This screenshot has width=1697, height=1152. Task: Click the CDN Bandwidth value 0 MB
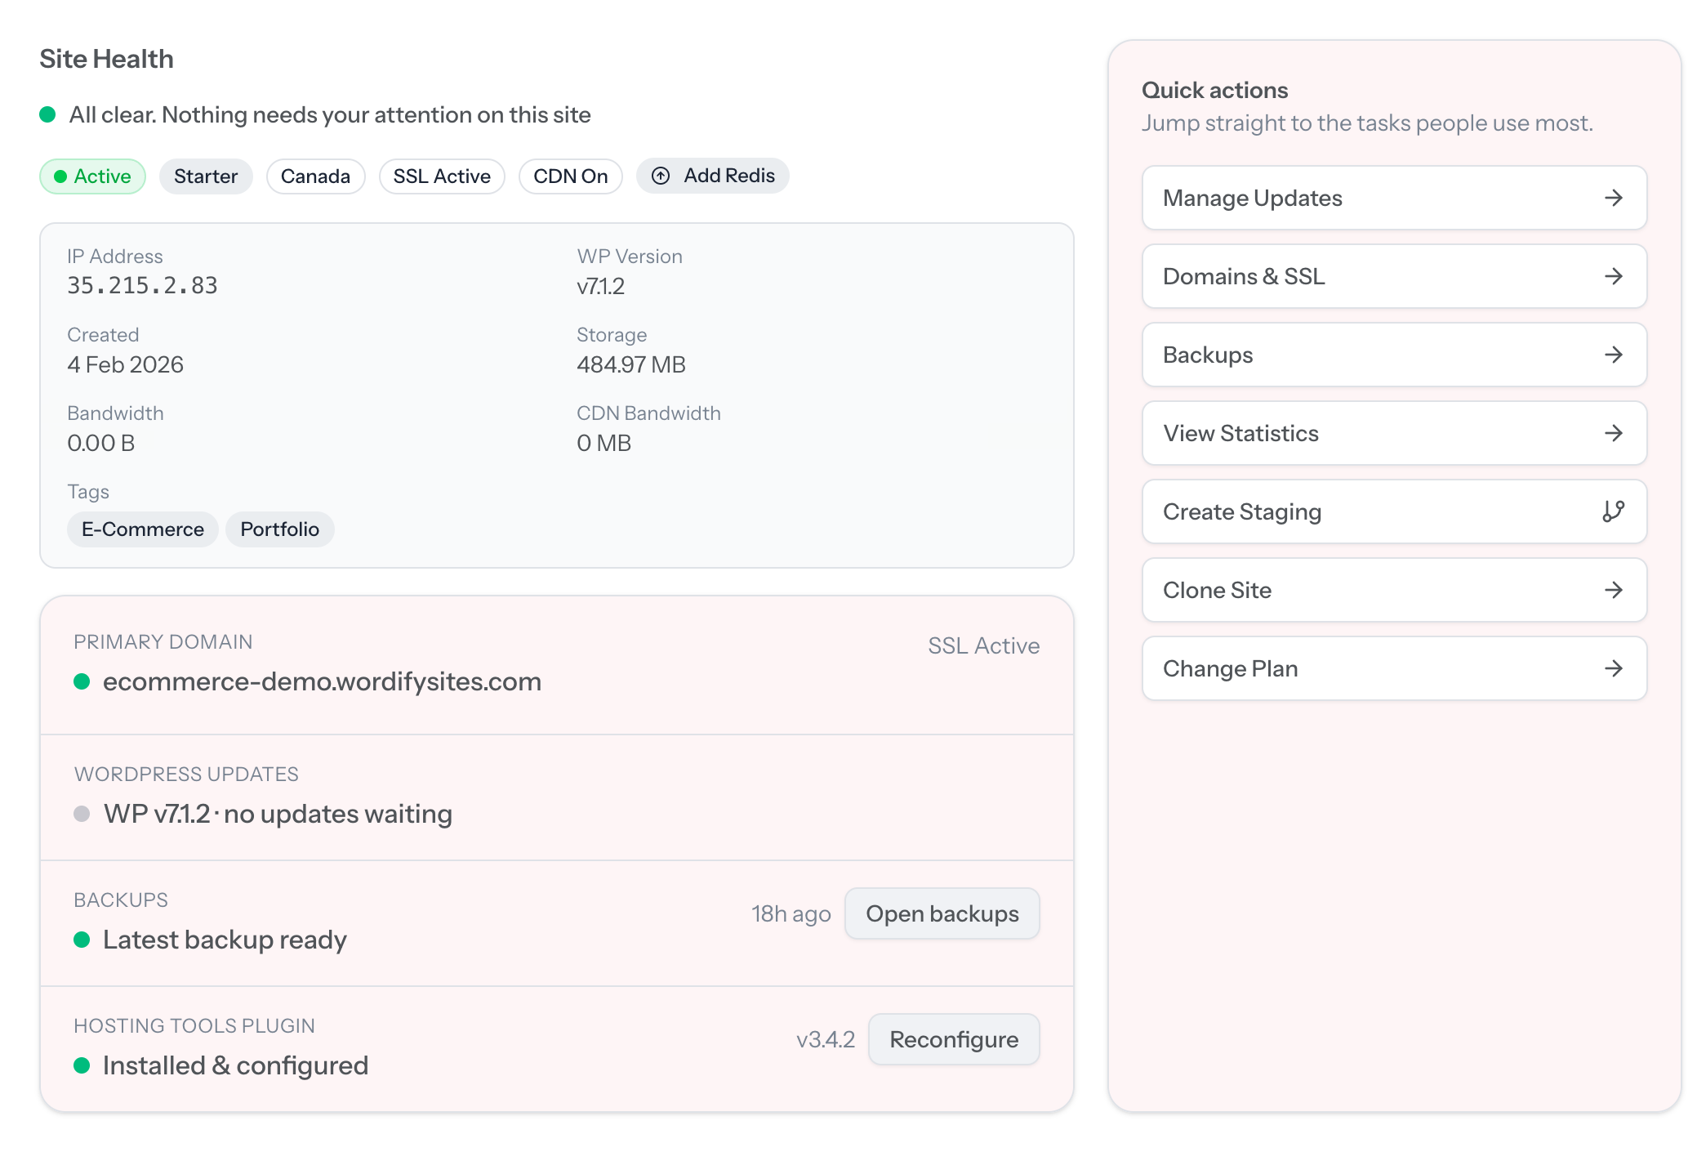(x=604, y=443)
